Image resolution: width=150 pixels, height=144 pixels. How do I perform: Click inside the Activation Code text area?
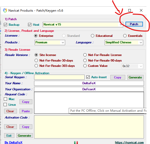(x=89, y=127)
